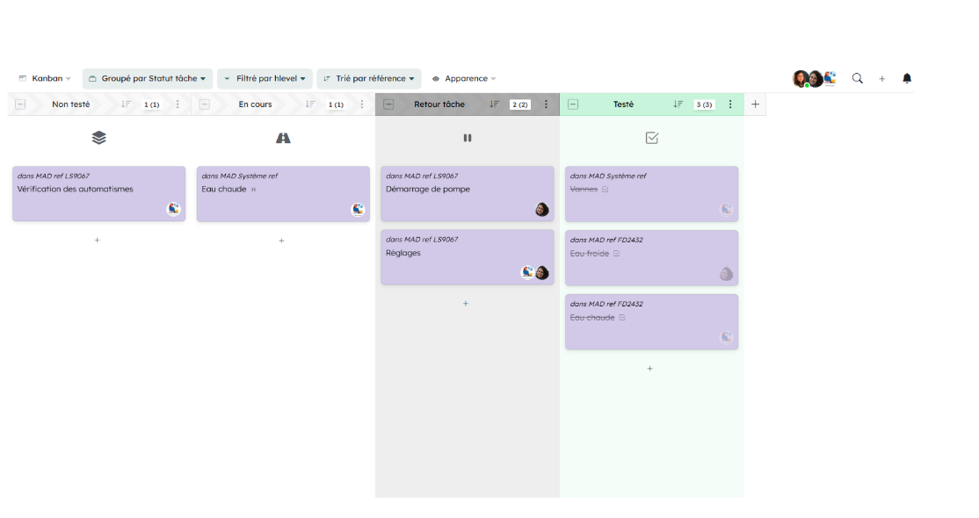Open the Filtré par hlevel dropdown
Image resolution: width=979 pixels, height=518 pixels.
click(x=265, y=78)
